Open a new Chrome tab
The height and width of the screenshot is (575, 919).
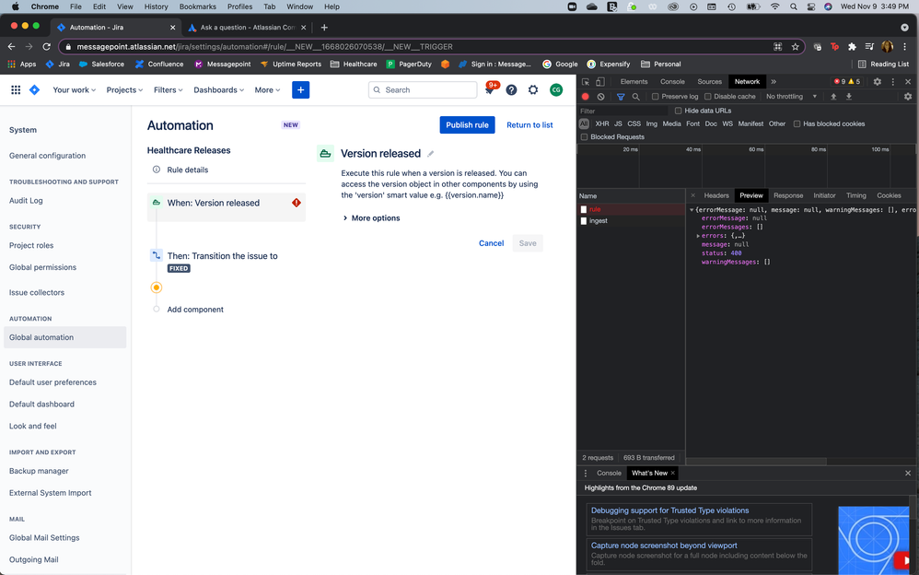pos(324,27)
